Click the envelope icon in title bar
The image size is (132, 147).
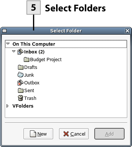click(x=4, y=31)
